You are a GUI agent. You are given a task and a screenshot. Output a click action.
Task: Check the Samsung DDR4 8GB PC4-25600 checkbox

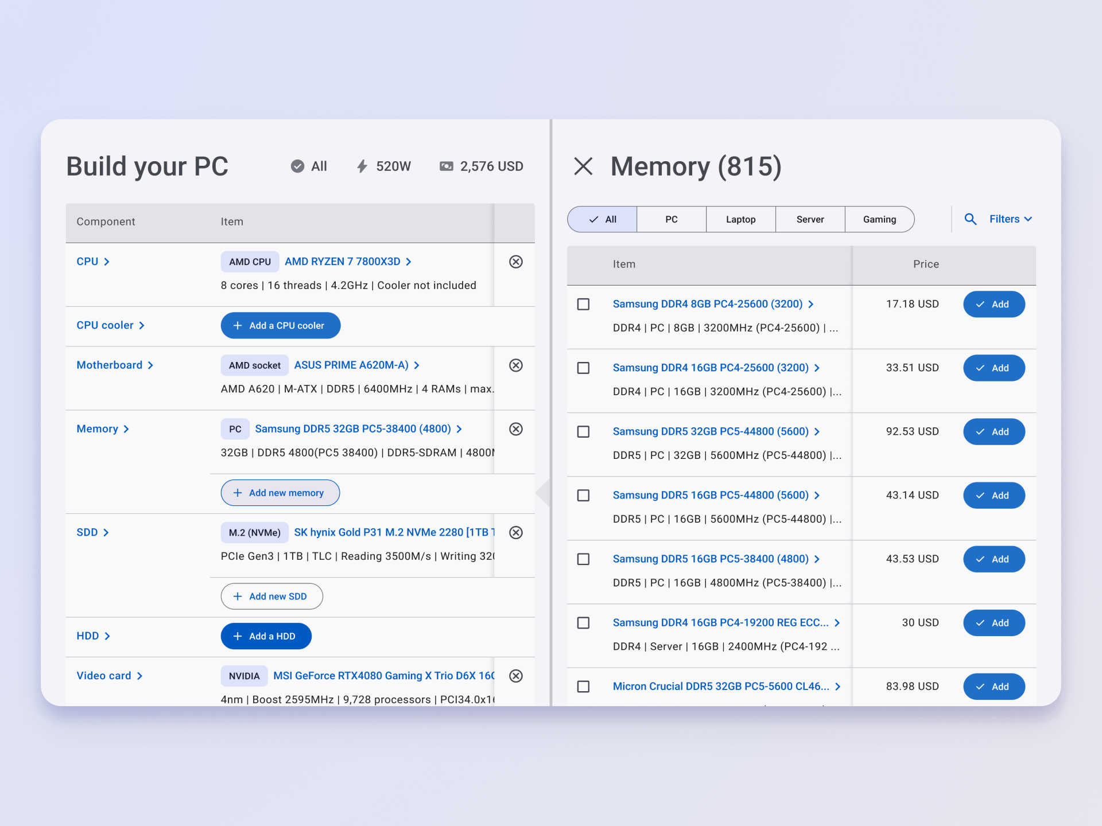point(583,304)
